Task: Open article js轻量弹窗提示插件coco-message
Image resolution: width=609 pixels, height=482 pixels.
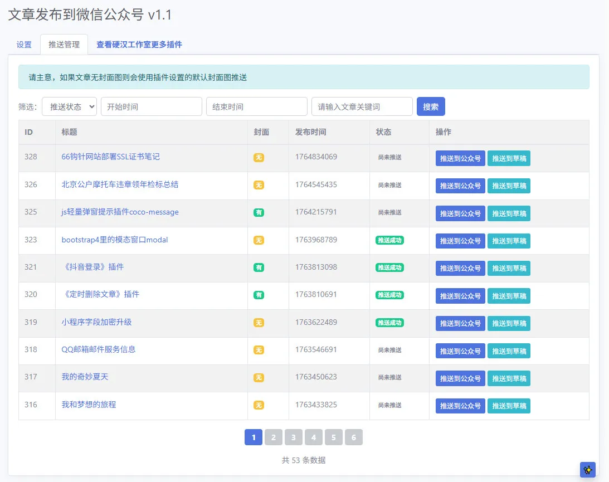Action: pos(120,212)
